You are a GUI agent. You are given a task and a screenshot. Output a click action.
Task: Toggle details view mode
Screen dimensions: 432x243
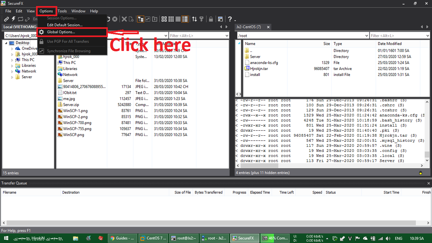185,19
